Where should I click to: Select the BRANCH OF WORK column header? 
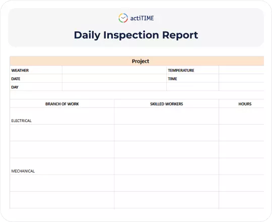coord(62,104)
